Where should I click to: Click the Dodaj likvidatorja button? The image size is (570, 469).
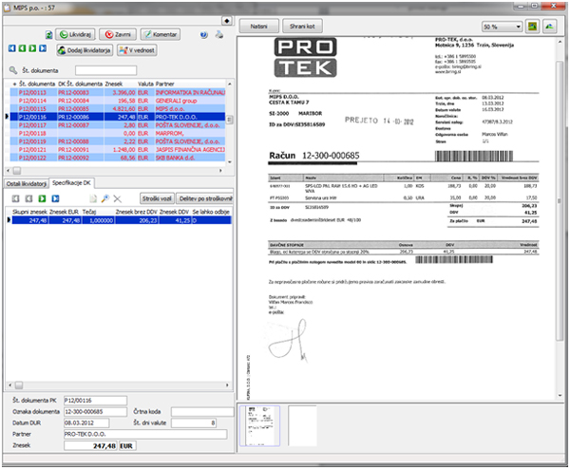[85, 50]
